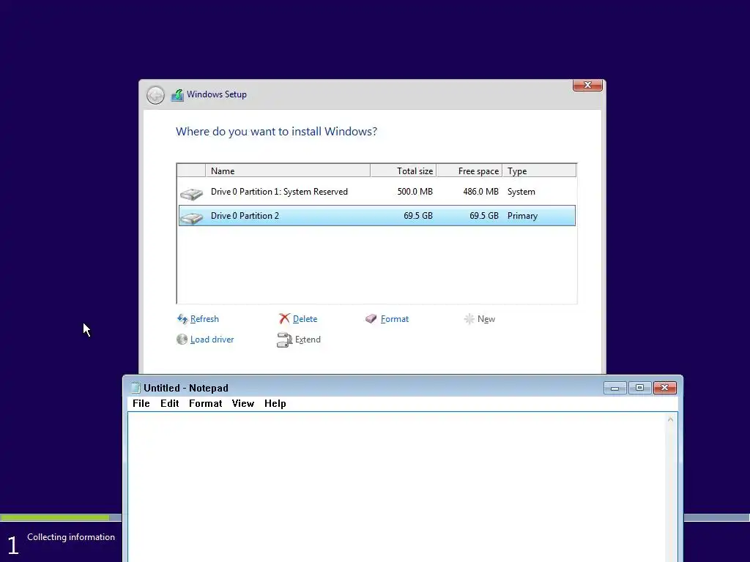
Task: Sort by the Total size column header
Action: point(404,171)
